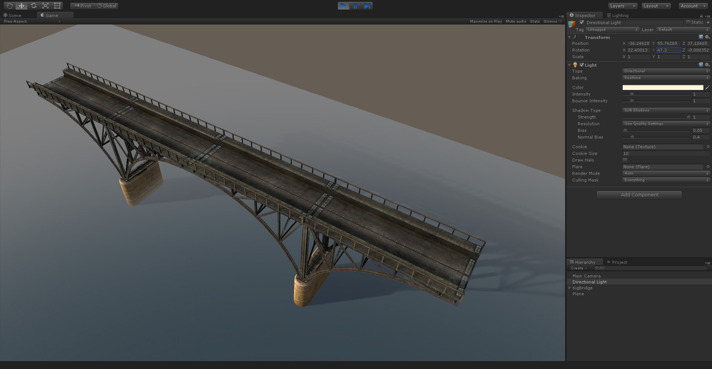Click the Pause button

[x=355, y=6]
